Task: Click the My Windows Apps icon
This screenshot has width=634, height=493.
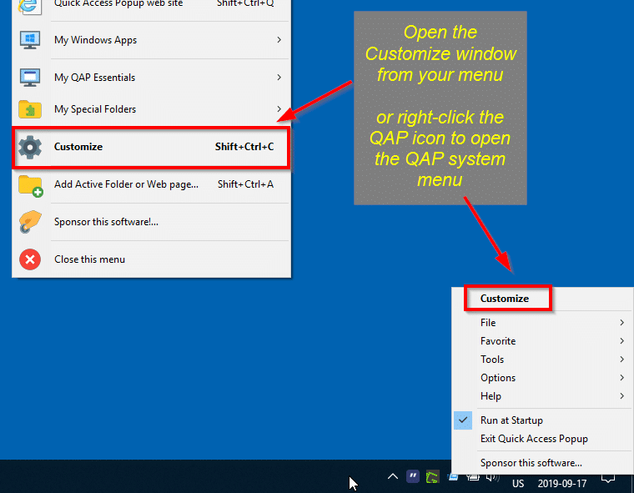Action: tap(30, 40)
